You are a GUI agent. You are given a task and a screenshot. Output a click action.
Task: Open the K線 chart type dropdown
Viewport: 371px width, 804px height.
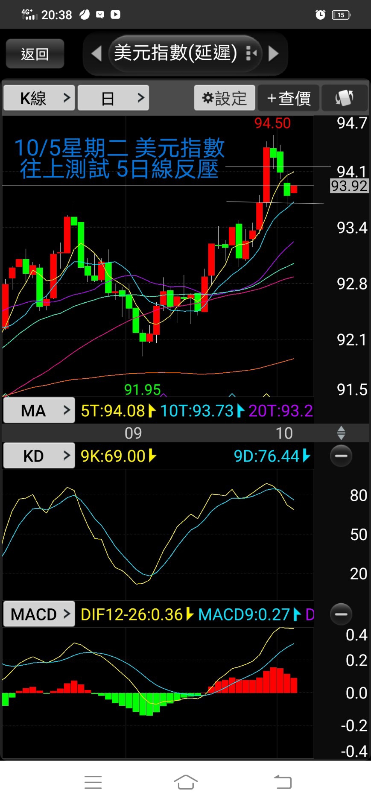tap(39, 98)
